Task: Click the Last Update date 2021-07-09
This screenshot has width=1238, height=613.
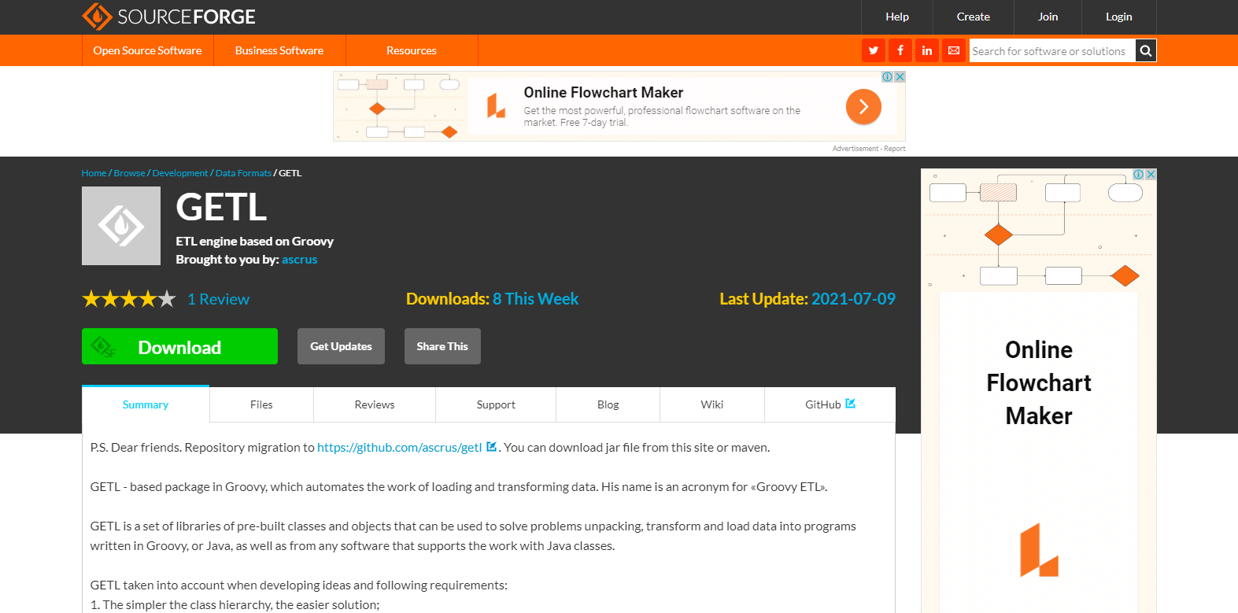Action: click(x=853, y=299)
